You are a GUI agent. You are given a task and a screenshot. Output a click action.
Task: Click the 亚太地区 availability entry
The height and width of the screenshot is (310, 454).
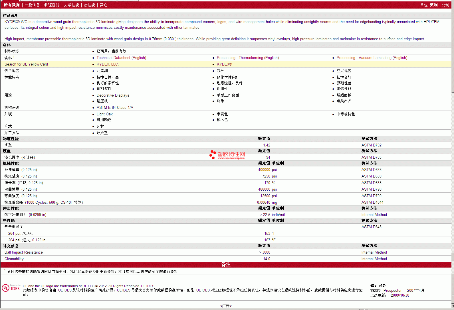344,71
